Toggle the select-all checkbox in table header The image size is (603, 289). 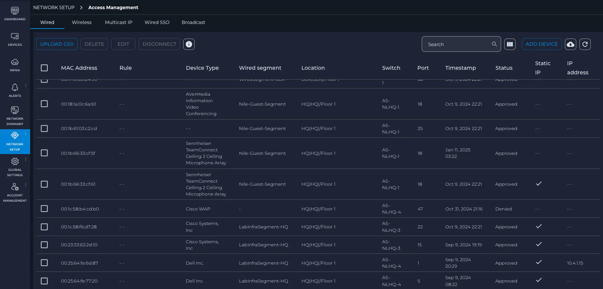tap(44, 68)
